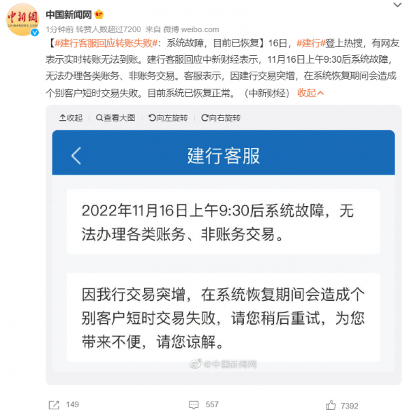Click the @中国新闻网 watermark on image
This screenshot has height=412, width=409.
tap(223, 364)
